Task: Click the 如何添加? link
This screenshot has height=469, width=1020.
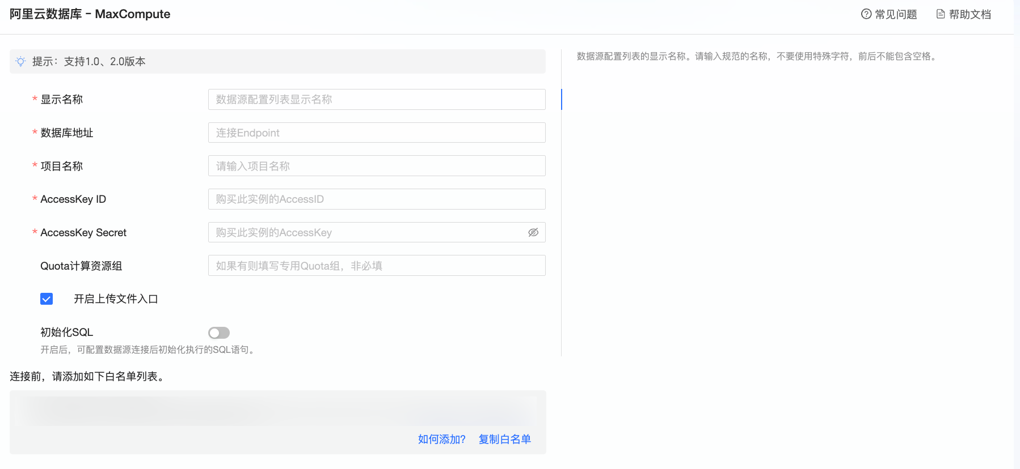Action: pyautogui.click(x=441, y=440)
